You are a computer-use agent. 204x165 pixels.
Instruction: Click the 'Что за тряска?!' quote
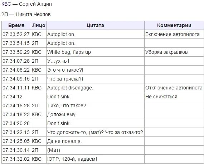point(65,79)
